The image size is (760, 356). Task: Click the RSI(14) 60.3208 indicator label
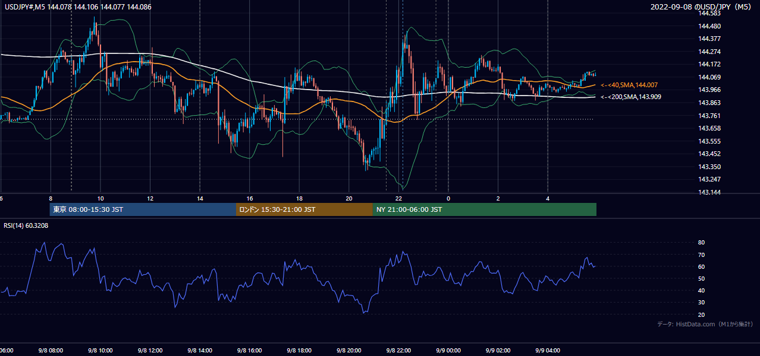click(27, 225)
